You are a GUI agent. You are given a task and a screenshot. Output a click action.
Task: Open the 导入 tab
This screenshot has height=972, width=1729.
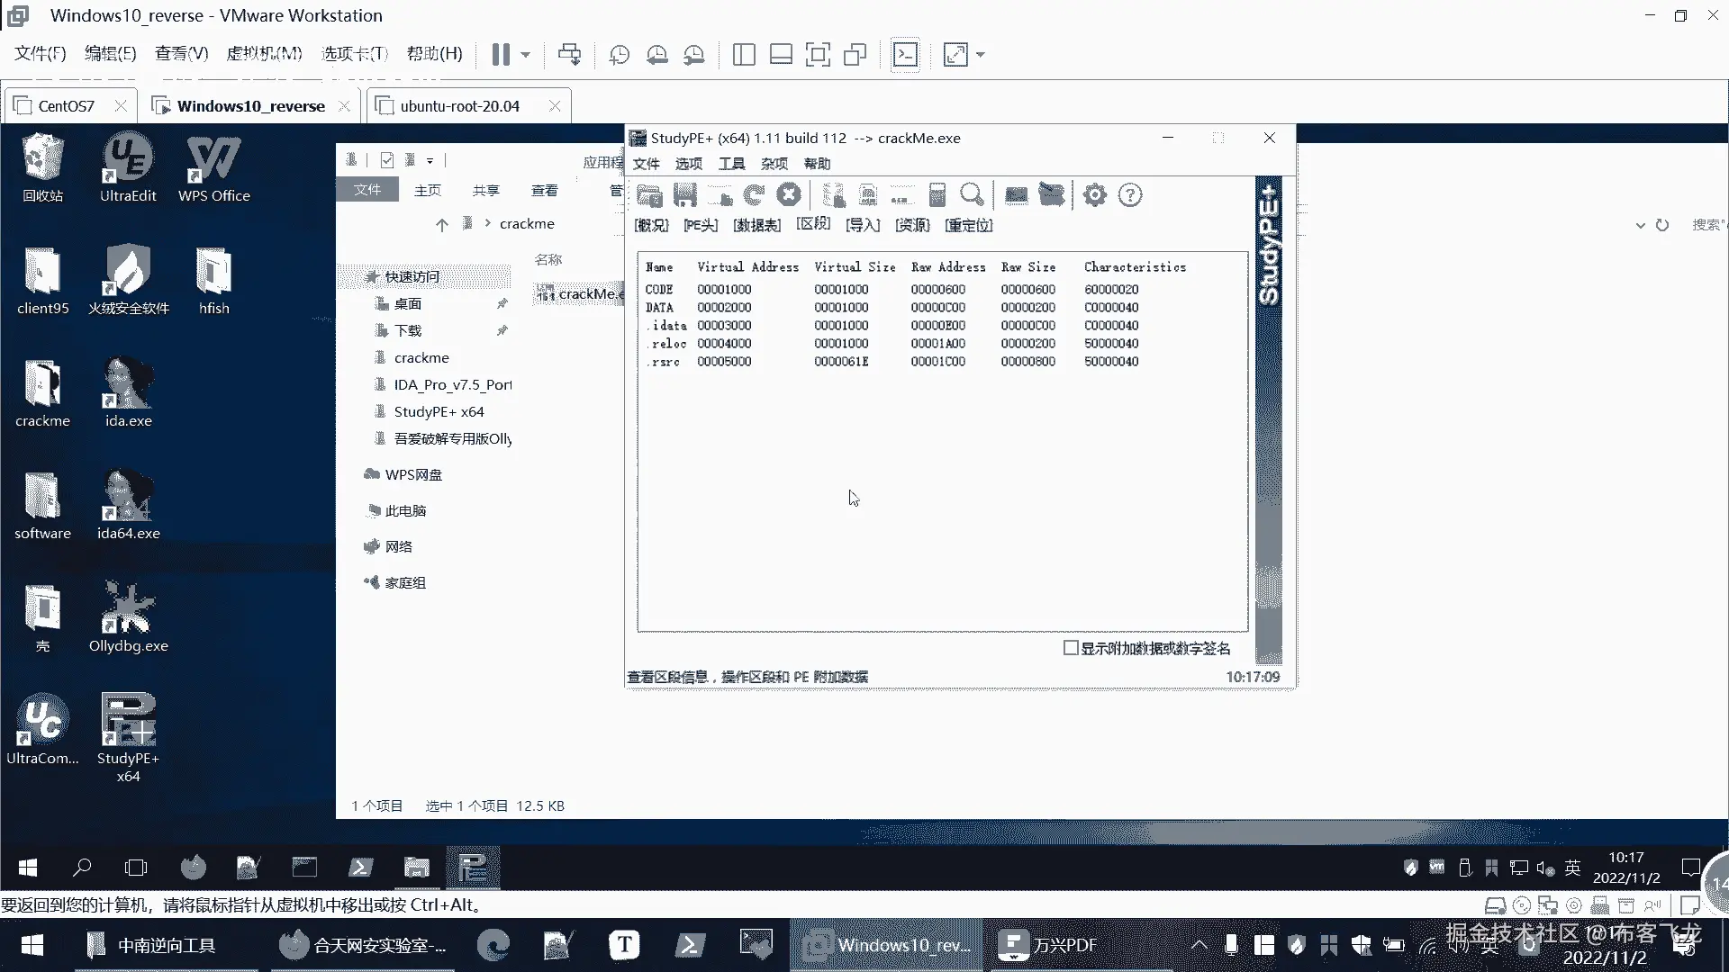click(x=863, y=225)
